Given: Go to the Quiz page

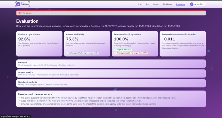Looking at the screenshot, I should point(147,4).
